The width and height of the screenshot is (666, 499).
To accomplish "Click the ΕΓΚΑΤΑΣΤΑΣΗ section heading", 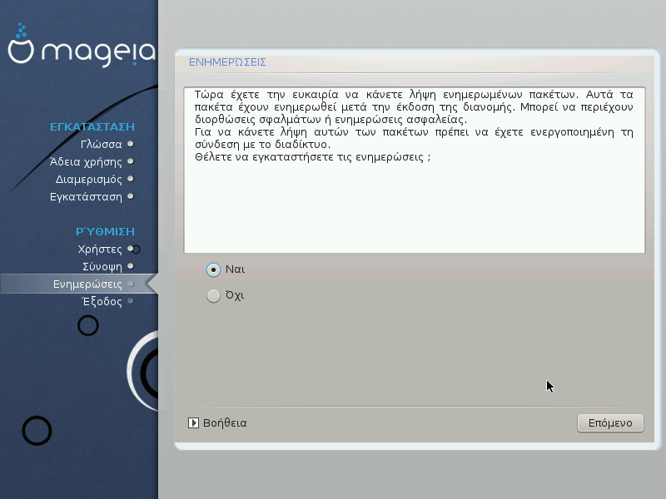I will [92, 127].
